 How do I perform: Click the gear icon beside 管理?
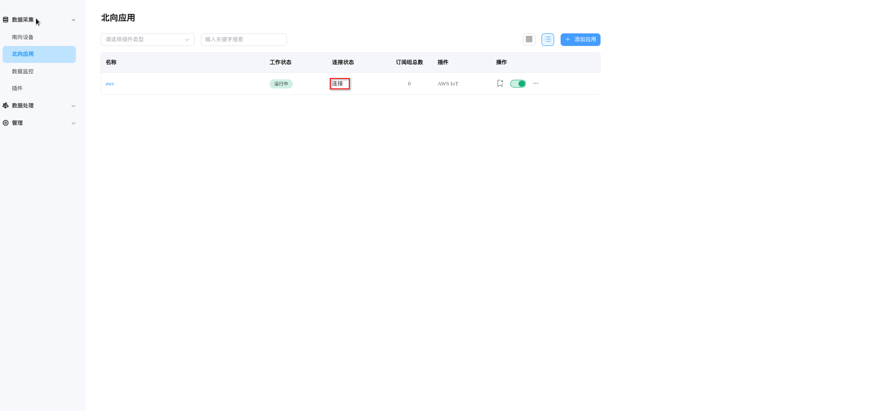tap(5, 123)
